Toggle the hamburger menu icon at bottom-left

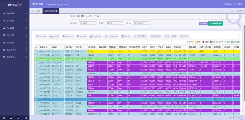coord(4,118)
